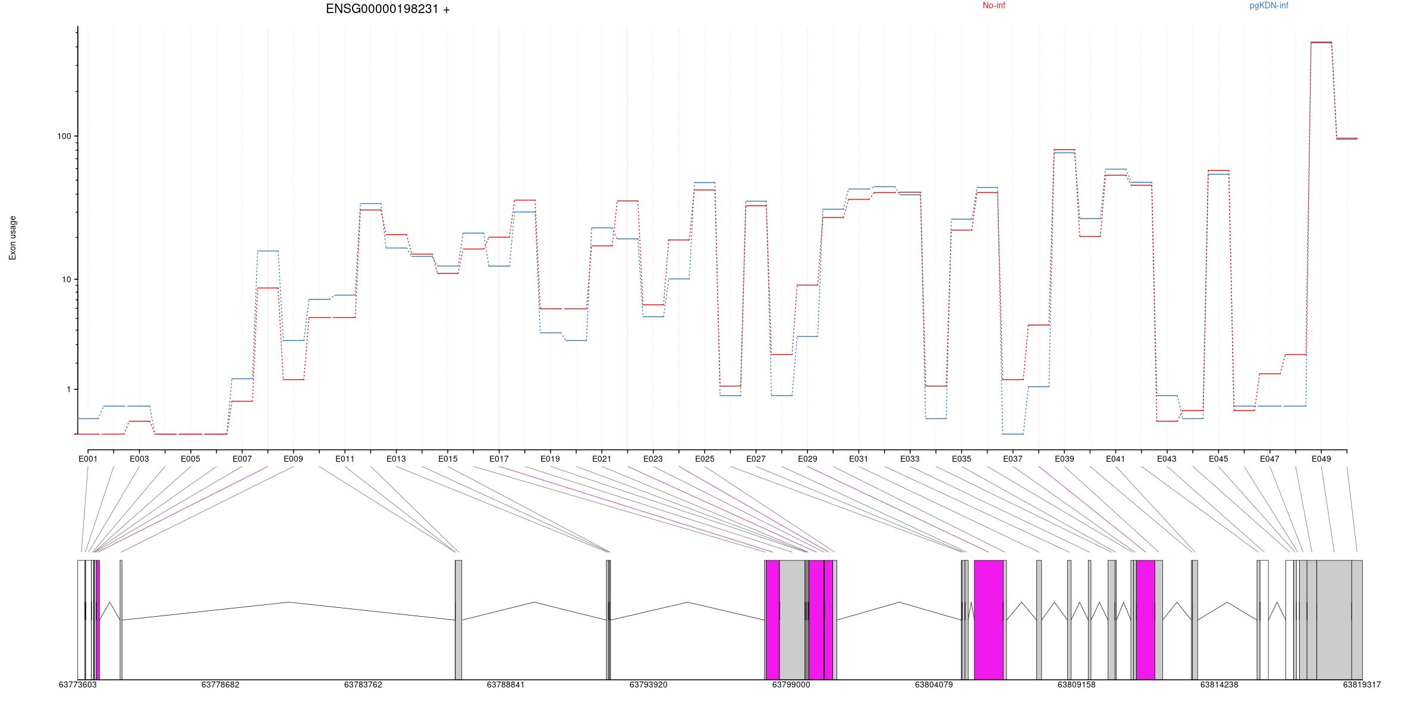This screenshot has width=1427, height=713.
Task: Click the No-inf legend label
Action: coord(994,5)
